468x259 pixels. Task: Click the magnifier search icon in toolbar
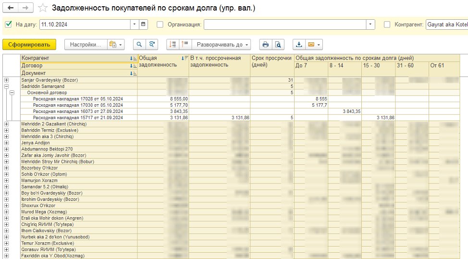click(x=139, y=45)
